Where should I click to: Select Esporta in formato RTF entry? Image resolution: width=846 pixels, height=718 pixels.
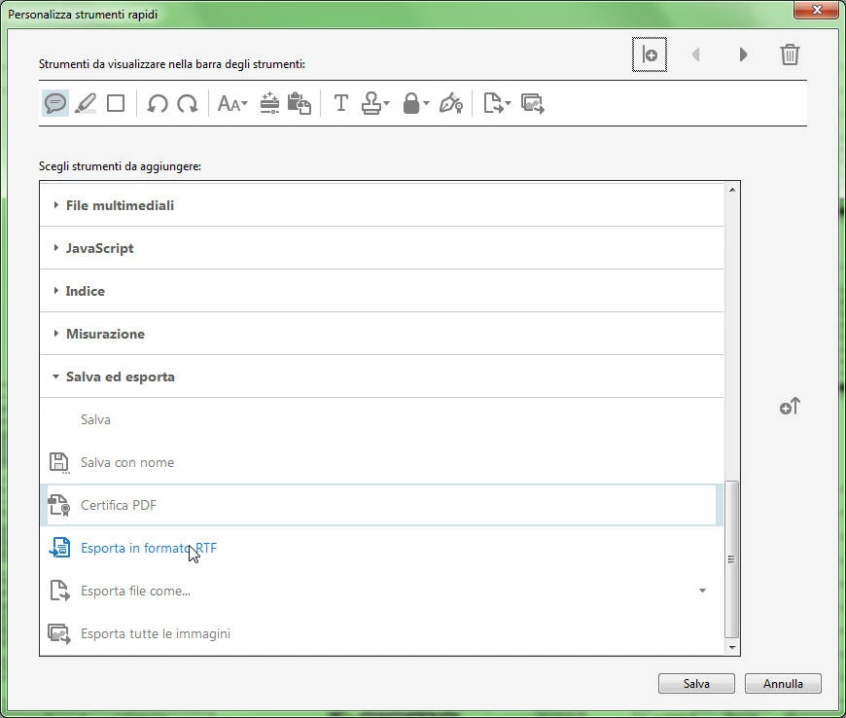pos(381,548)
